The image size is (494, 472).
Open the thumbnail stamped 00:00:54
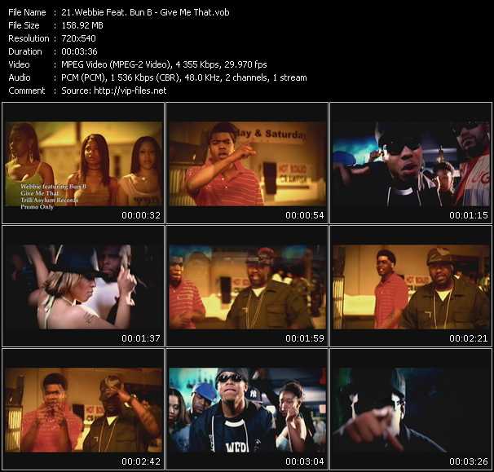click(247, 163)
